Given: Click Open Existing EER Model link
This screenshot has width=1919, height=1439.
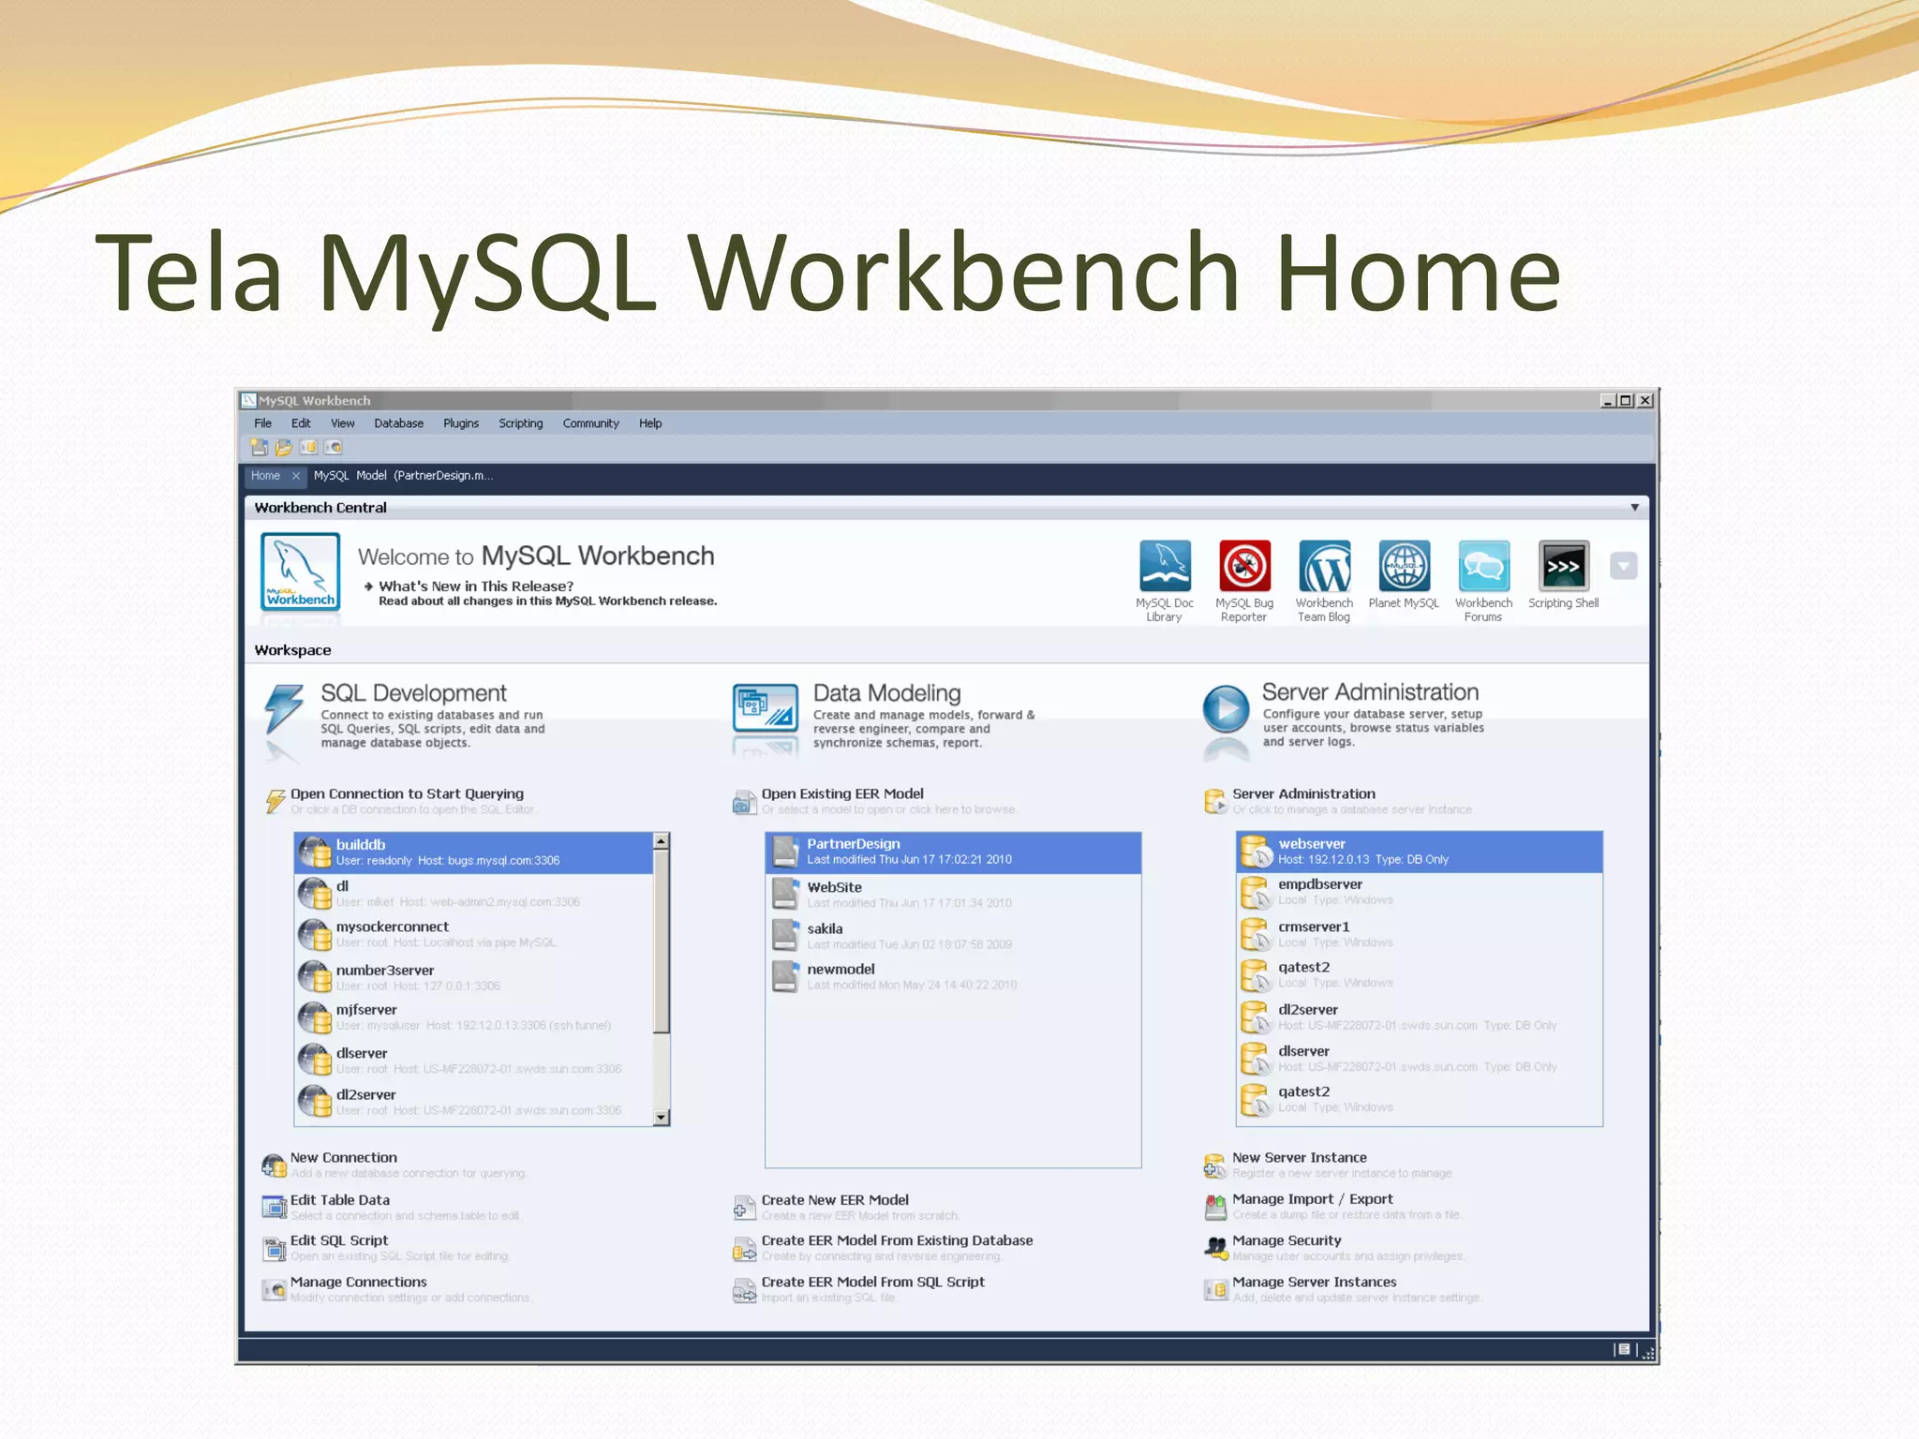Looking at the screenshot, I should point(842,794).
